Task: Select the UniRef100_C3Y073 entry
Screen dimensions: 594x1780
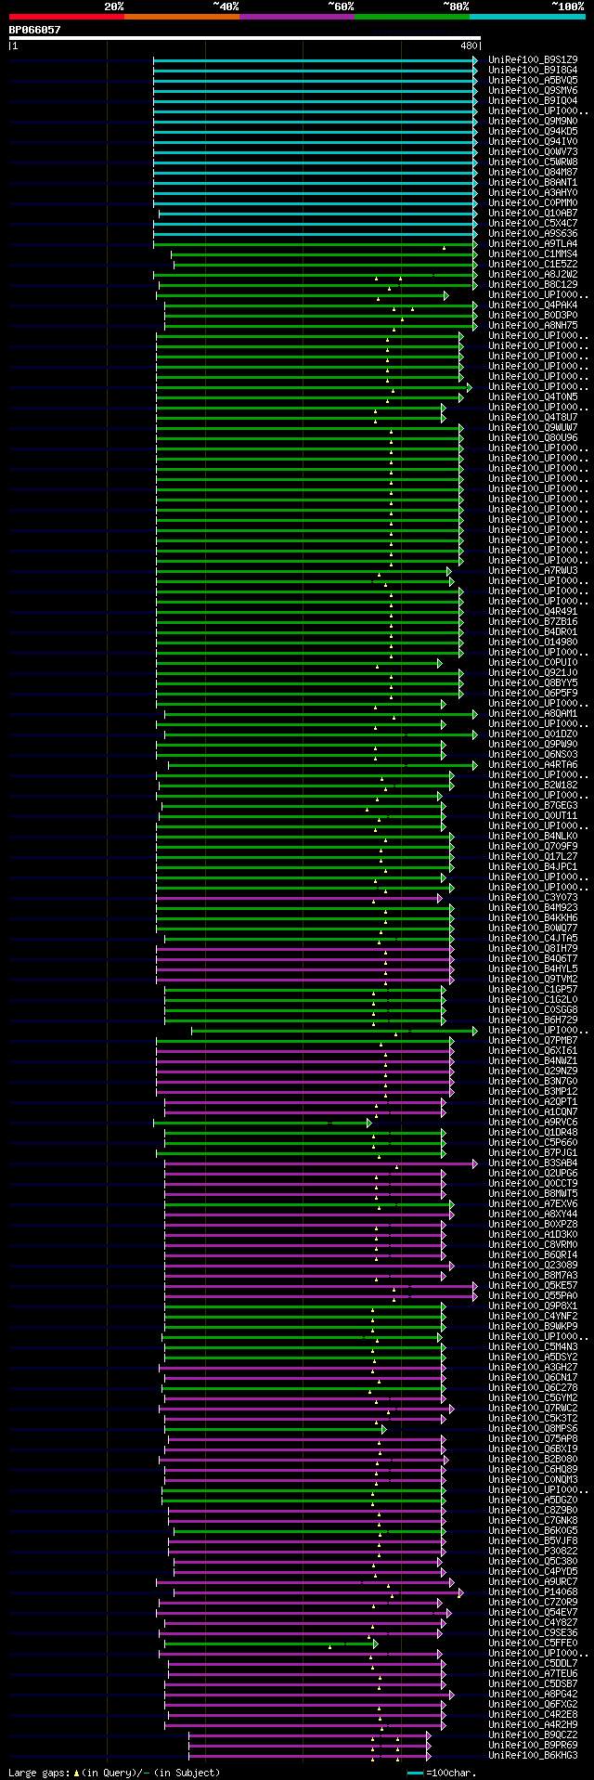Action: click(533, 897)
